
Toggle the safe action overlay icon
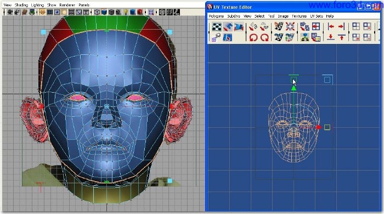click(78, 12)
